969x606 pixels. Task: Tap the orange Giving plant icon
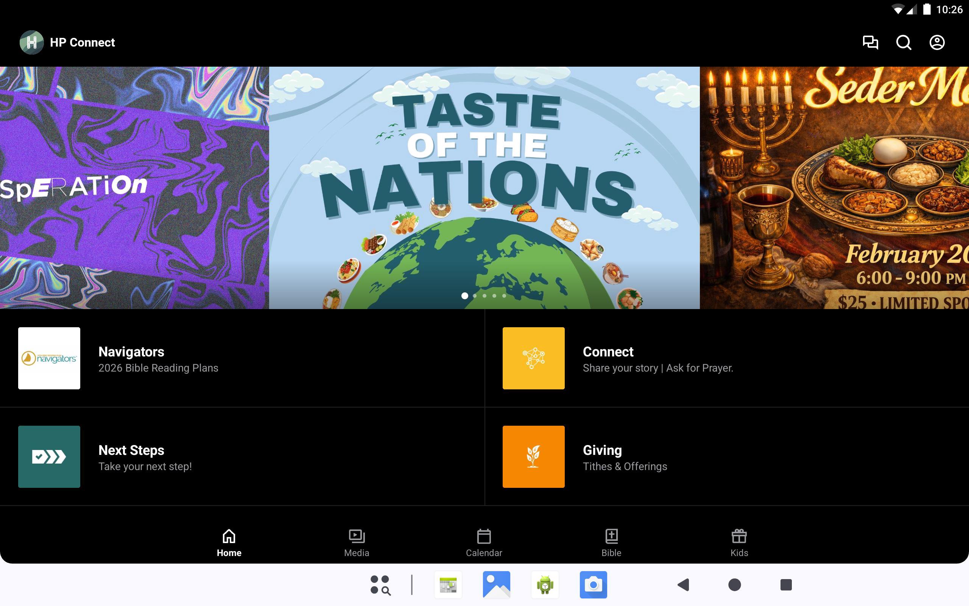[533, 456]
